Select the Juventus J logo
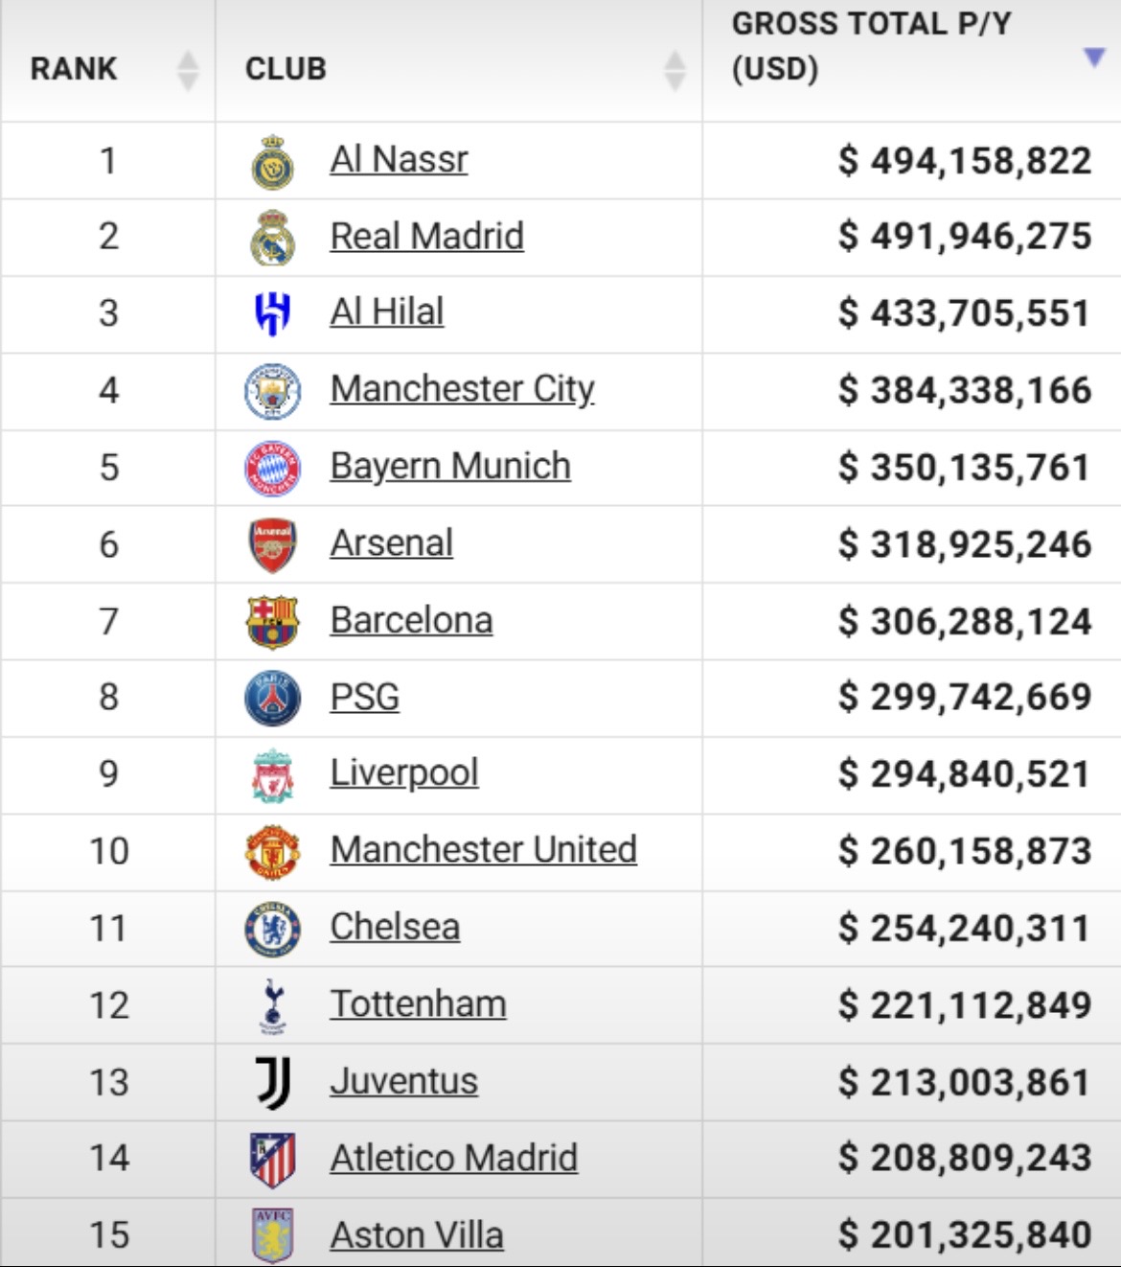 point(273,1083)
